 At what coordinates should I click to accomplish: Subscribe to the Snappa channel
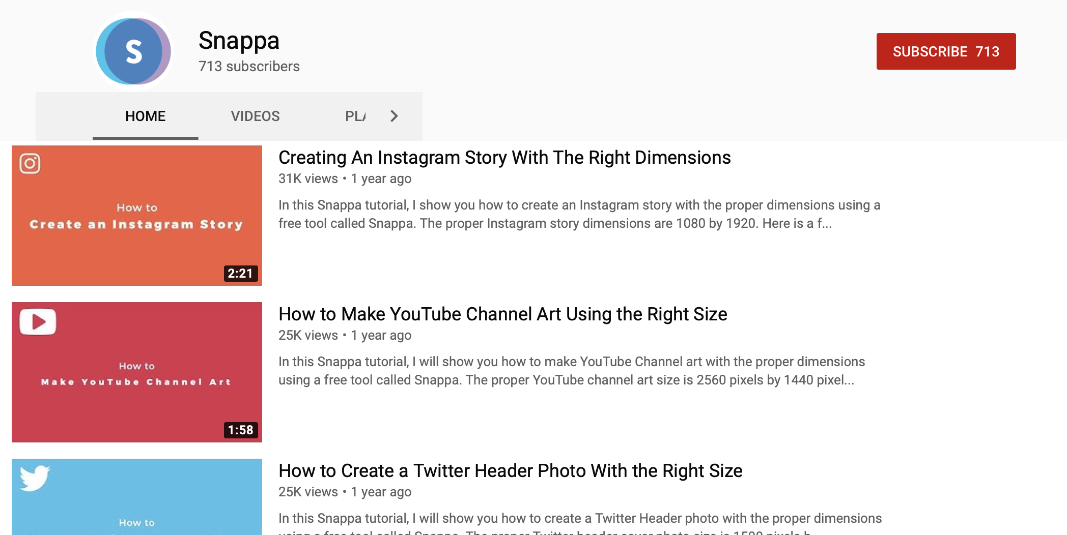pos(946,51)
